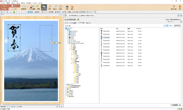Switch to the おもて front side option

pos(15,5)
